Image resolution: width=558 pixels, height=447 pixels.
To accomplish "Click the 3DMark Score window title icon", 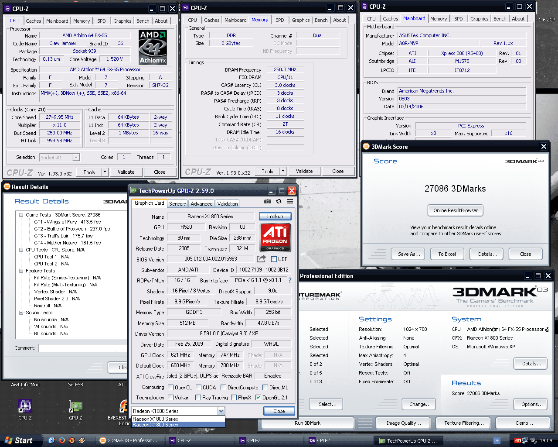I will pyautogui.click(x=367, y=146).
